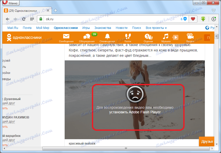Click the post text about Кофе, спиртное
The height and width of the screenshot is (153, 221).
133,50
